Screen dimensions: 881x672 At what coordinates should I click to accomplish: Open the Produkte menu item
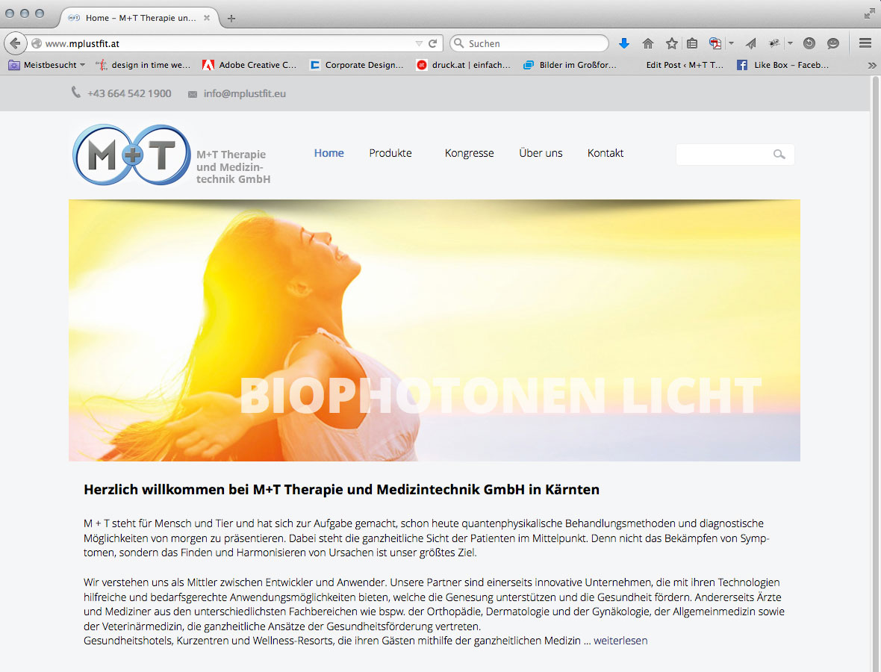pyautogui.click(x=390, y=153)
